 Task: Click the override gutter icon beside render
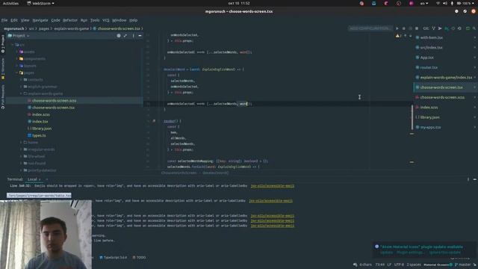pos(154,121)
